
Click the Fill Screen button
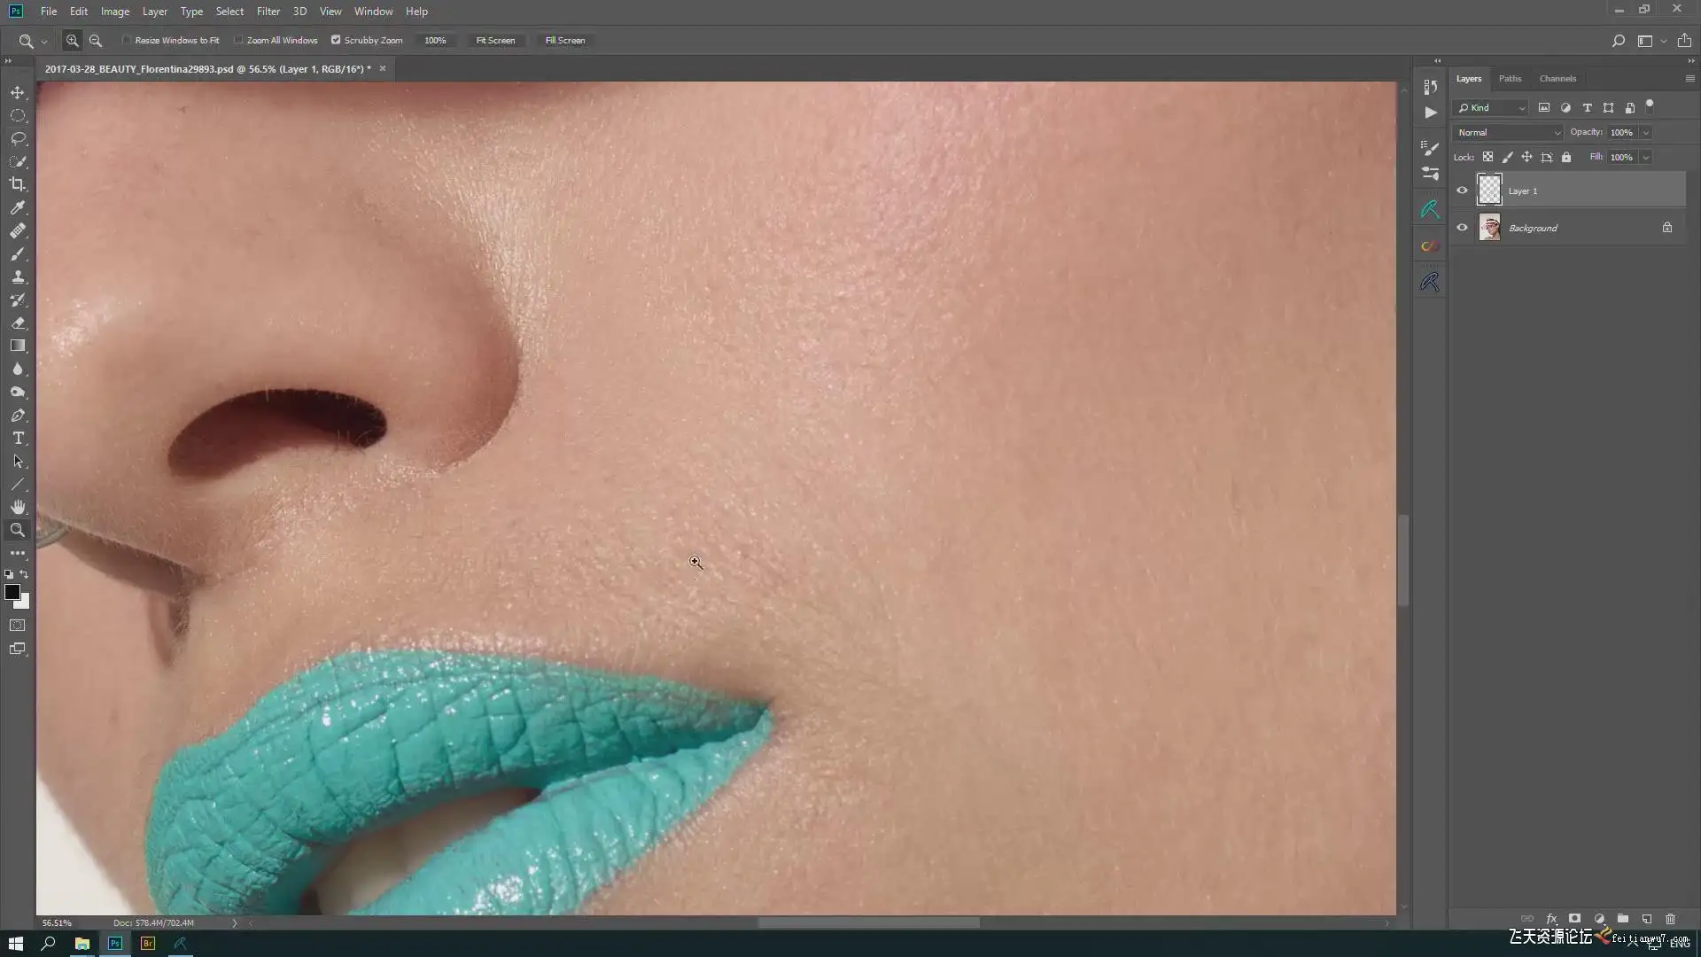564,40
